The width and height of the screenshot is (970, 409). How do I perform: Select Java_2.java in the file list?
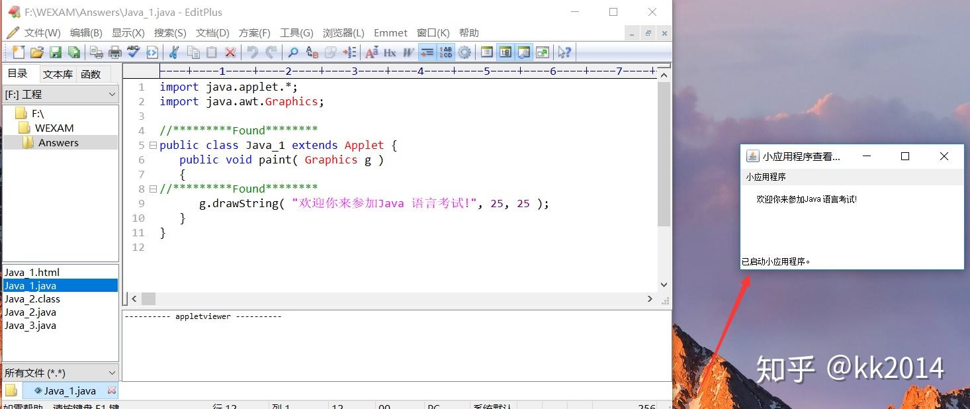tap(32, 312)
